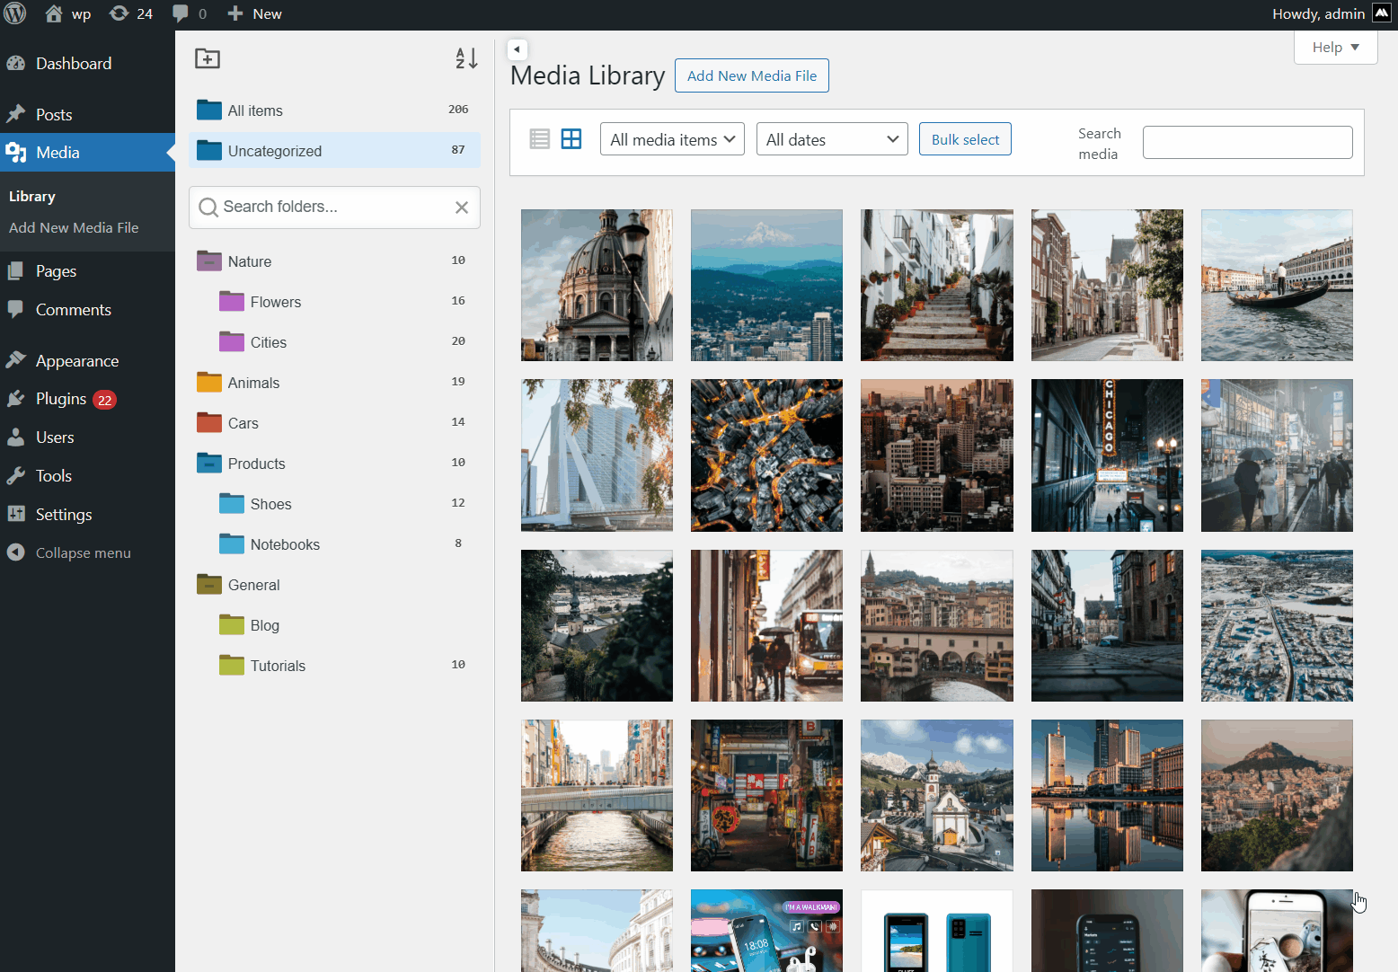Click the Users person icon

[x=15, y=437]
